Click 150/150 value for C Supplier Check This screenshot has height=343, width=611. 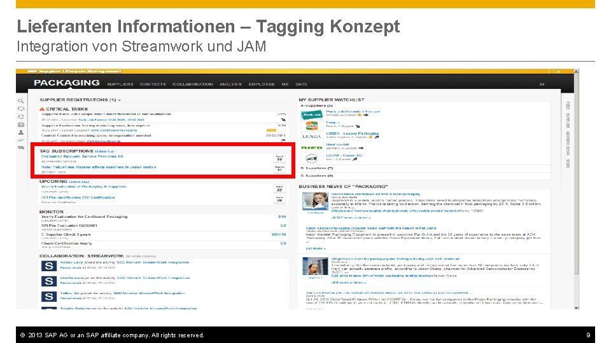point(279,235)
